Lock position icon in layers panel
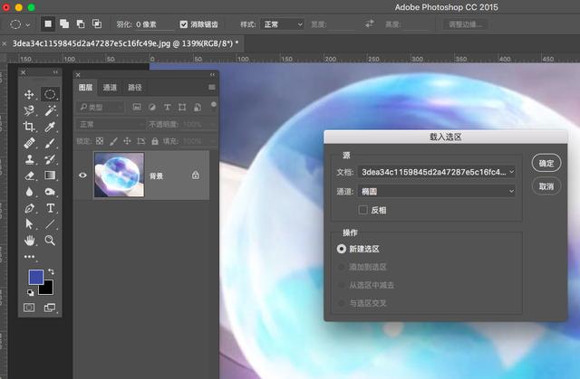 point(127,141)
